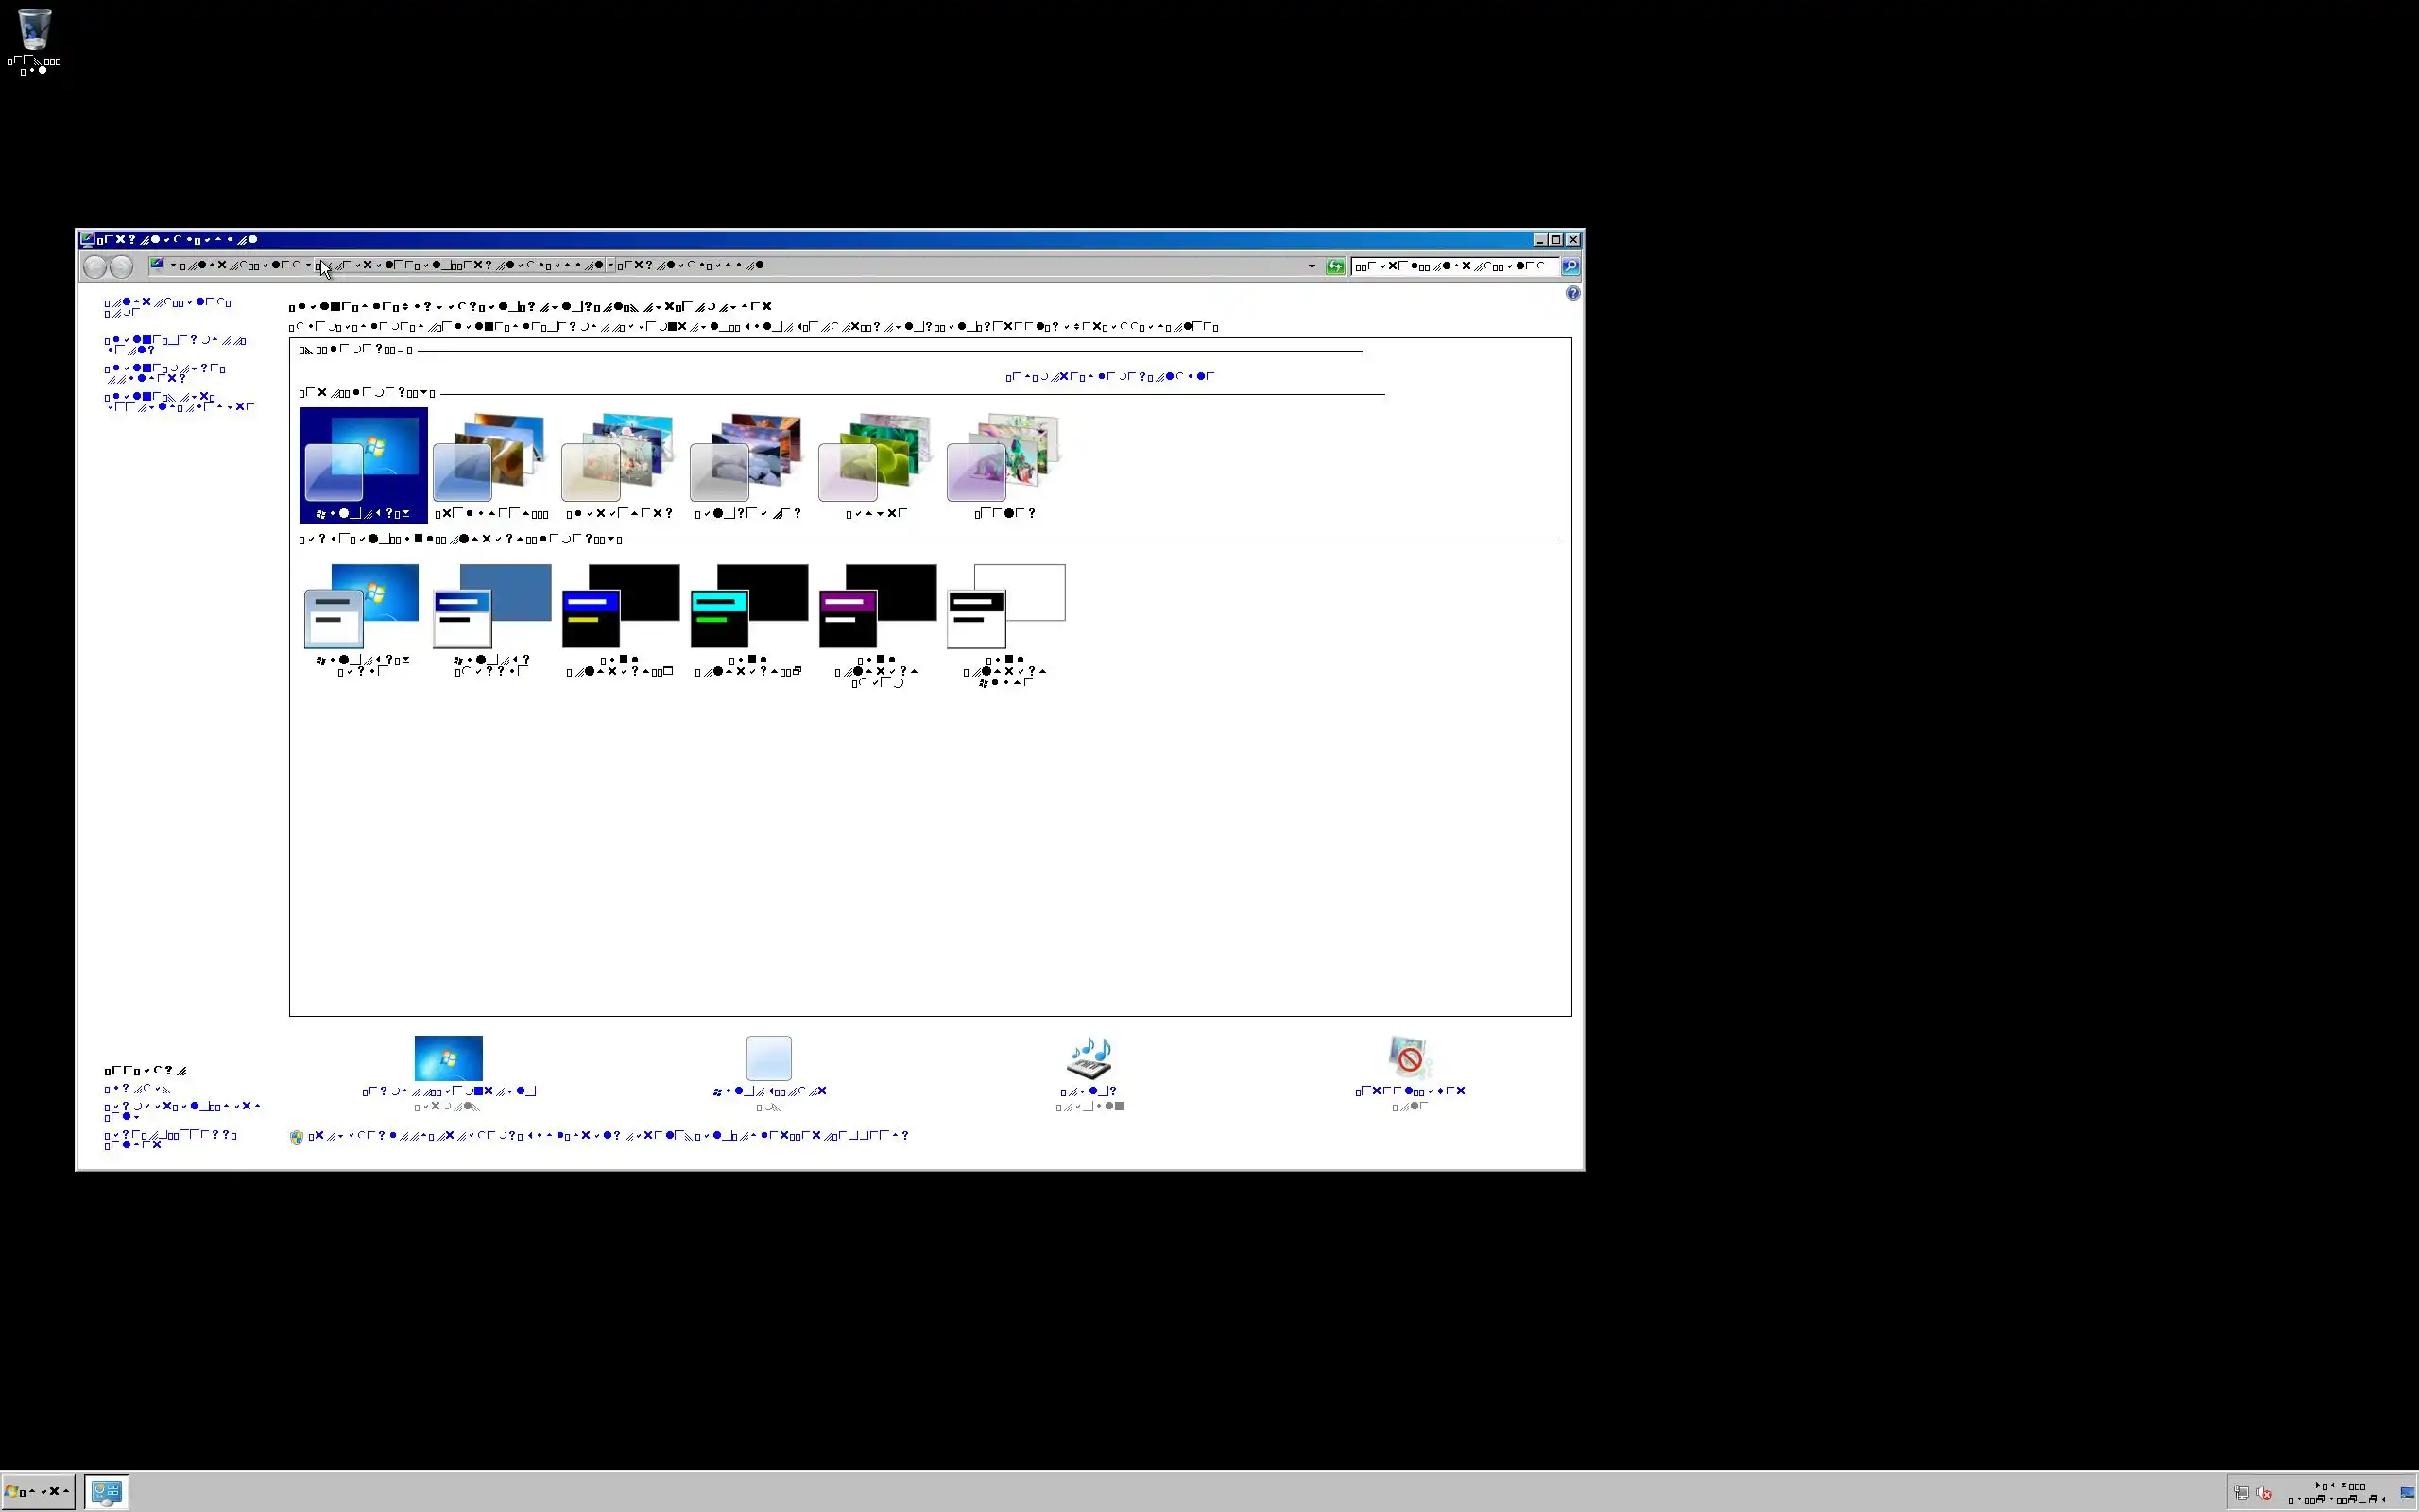Click the Back navigation arrow button

94,266
